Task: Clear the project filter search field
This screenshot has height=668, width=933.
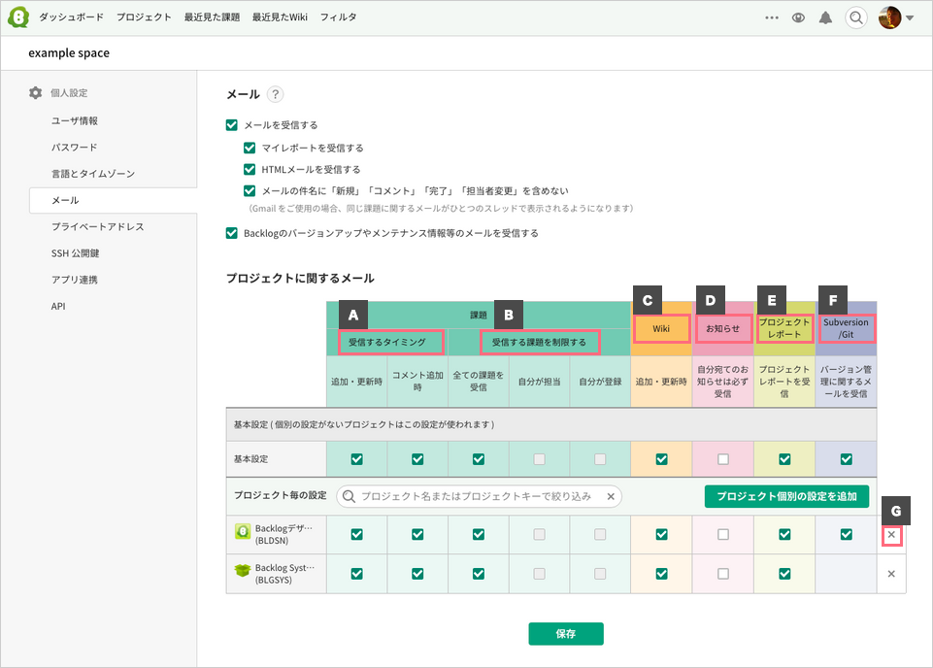Action: [611, 496]
